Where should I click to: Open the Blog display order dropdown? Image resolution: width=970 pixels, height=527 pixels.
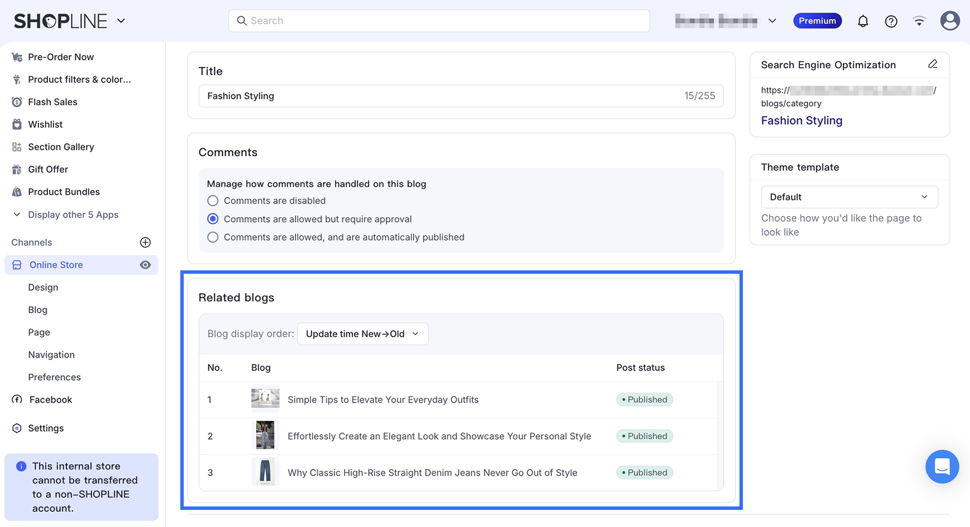pos(363,334)
